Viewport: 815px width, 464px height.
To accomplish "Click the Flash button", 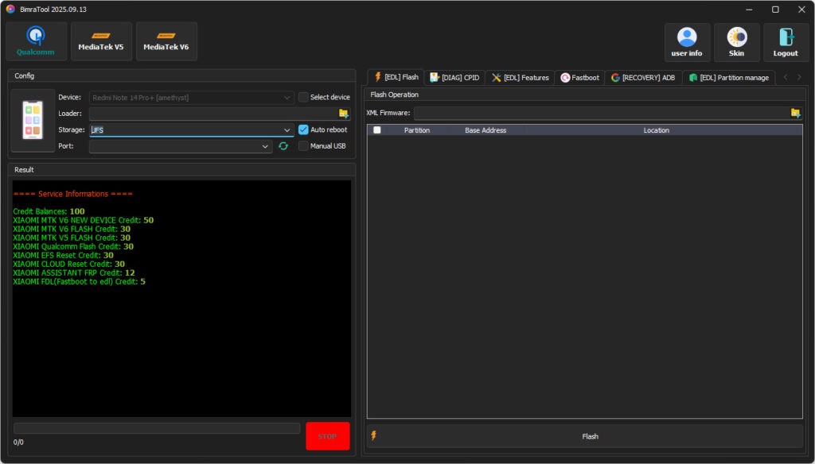I will point(589,436).
